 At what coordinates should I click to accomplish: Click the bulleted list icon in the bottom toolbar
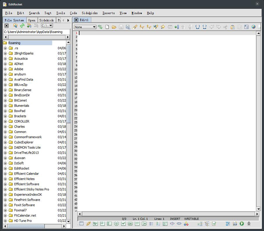pyautogui.click(x=151, y=224)
